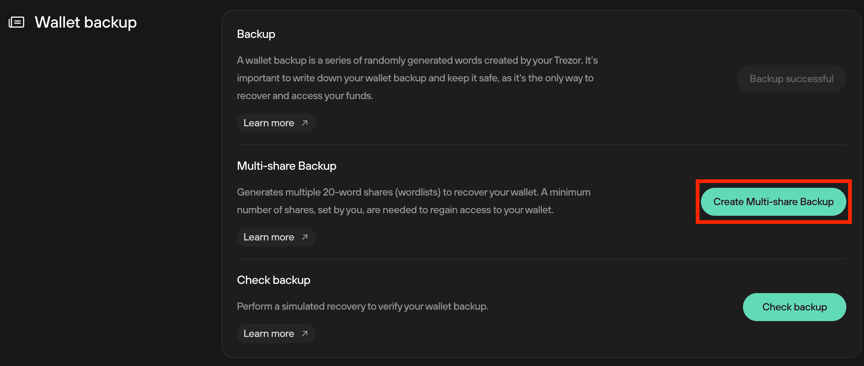Click text 'Perform a simulated recovery to verify your wallet backup.'
The image size is (864, 366).
click(363, 306)
